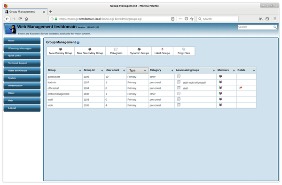Screen dimensions: 282x185
Task: Click the Group Management info icon
Action: click(x=78, y=42)
